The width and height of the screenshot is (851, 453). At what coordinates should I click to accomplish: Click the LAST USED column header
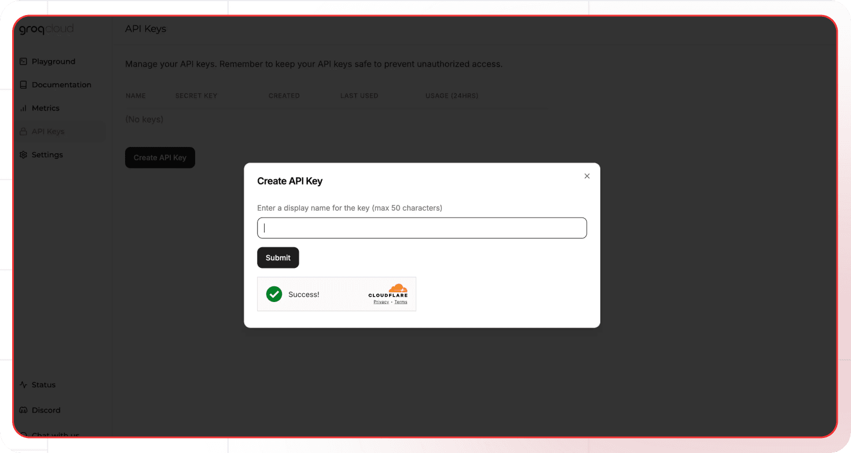coord(359,96)
